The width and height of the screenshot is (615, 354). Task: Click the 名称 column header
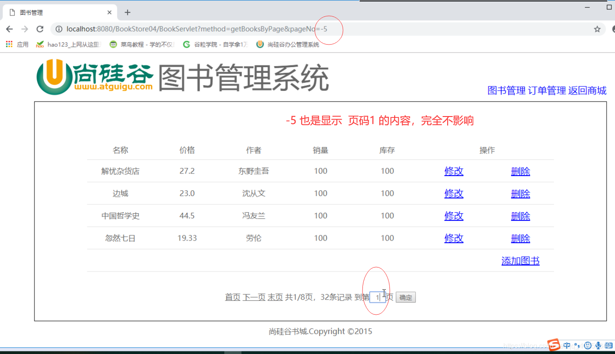(121, 150)
